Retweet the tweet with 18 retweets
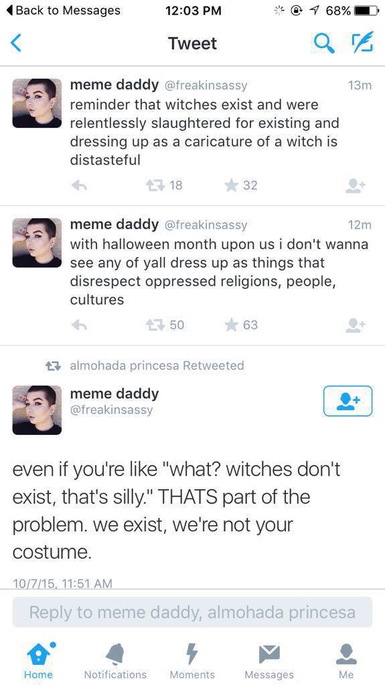This screenshot has height=685, width=385. tap(154, 185)
